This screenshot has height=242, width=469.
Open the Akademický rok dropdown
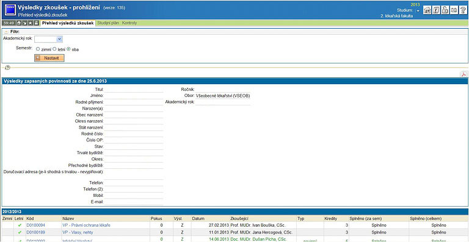(x=48, y=39)
